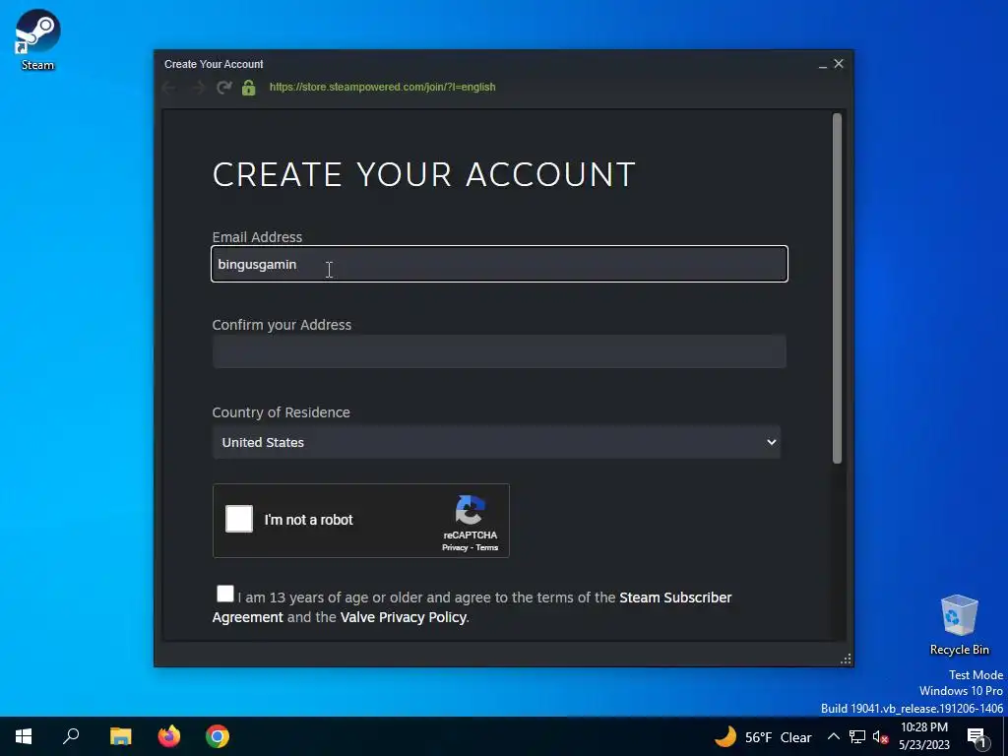Open the network tray icon

(857, 736)
